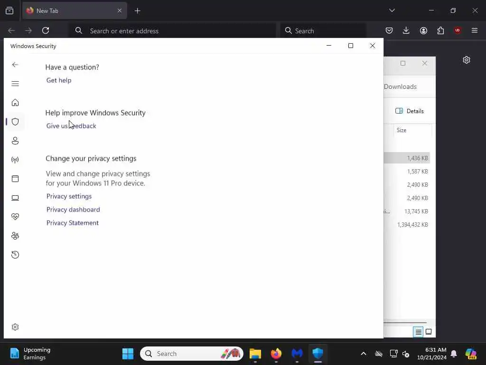The image size is (486, 365).
Task: Open Firefox extensions puzzle icon
Action: coord(440,30)
